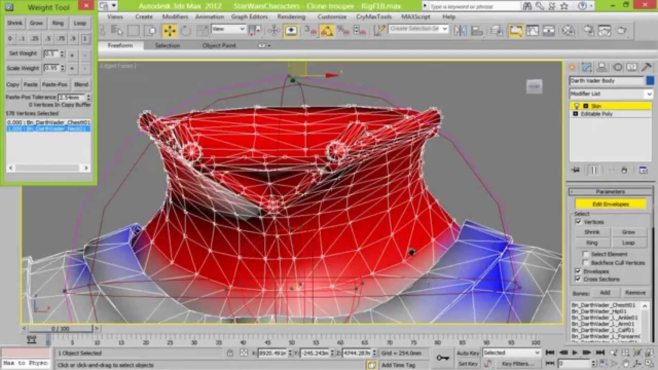Click the time slider 0 / 100 handle
The height and width of the screenshot is (370, 658).
60,328
